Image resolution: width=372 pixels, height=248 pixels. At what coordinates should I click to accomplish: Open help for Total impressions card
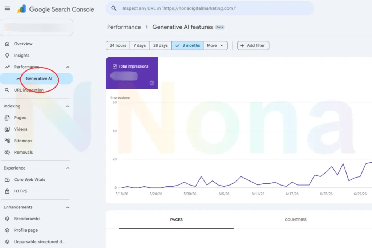point(152,83)
